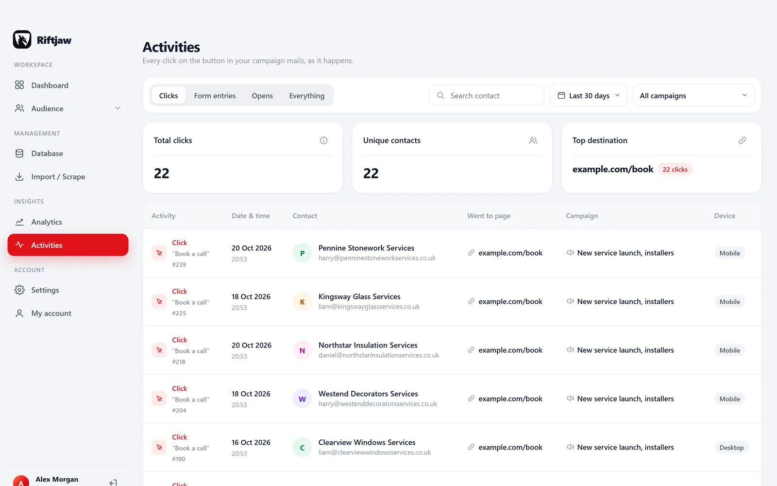This screenshot has height=486, width=777.
Task: Click the cursor icon in row #225
Action: 159,302
